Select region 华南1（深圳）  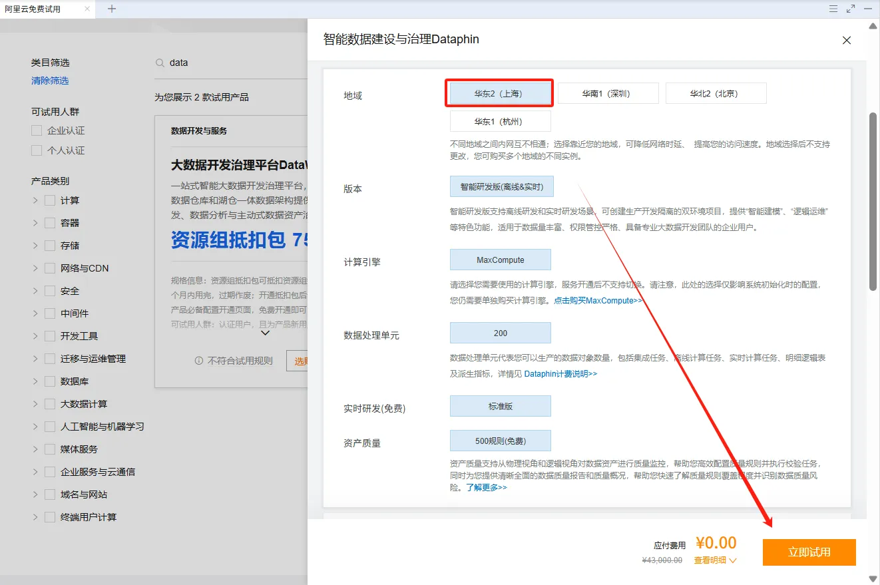pos(608,94)
